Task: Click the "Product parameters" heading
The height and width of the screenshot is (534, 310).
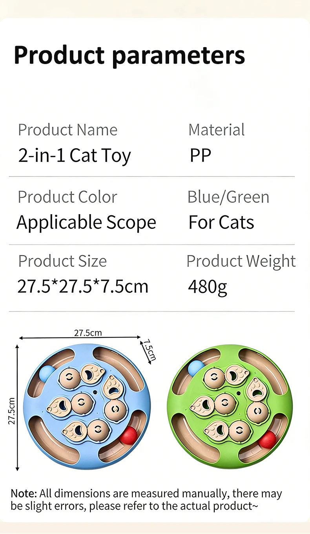Action: [x=129, y=55]
